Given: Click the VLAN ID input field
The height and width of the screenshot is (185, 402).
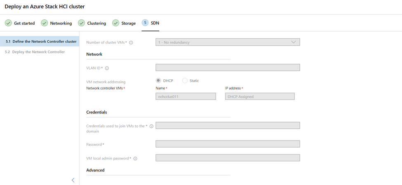Looking at the screenshot, I should tap(228, 67).
